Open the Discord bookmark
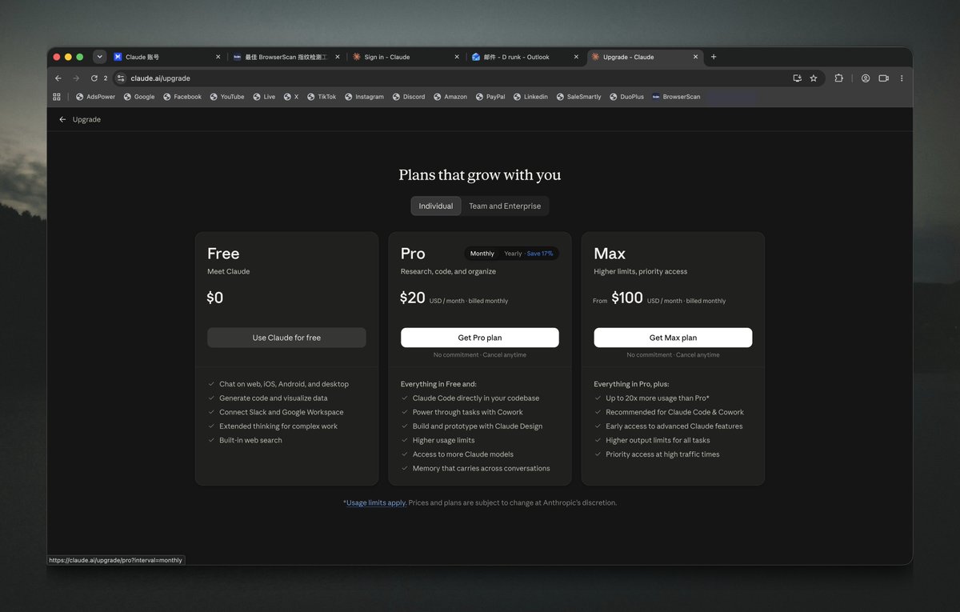The width and height of the screenshot is (960, 612). click(409, 97)
